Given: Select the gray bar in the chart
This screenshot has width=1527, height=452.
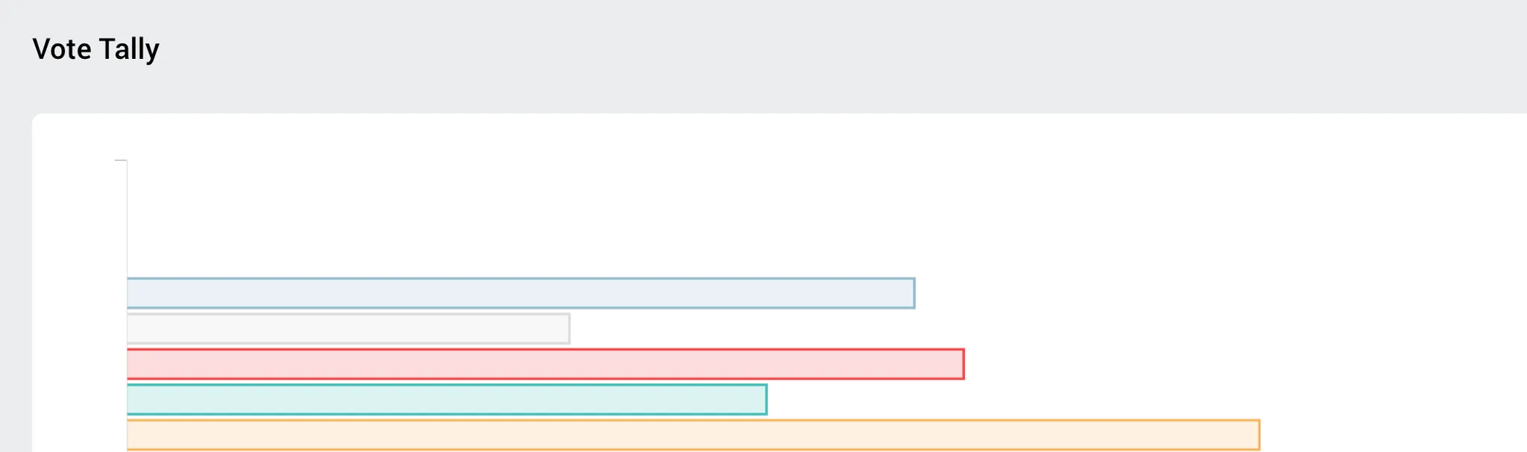Looking at the screenshot, I should [348, 329].
